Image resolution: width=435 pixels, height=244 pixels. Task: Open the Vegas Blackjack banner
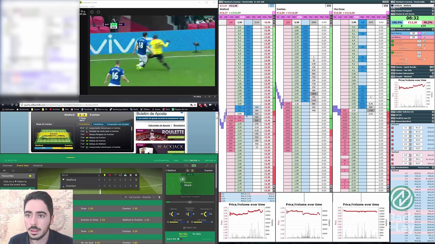(160, 148)
